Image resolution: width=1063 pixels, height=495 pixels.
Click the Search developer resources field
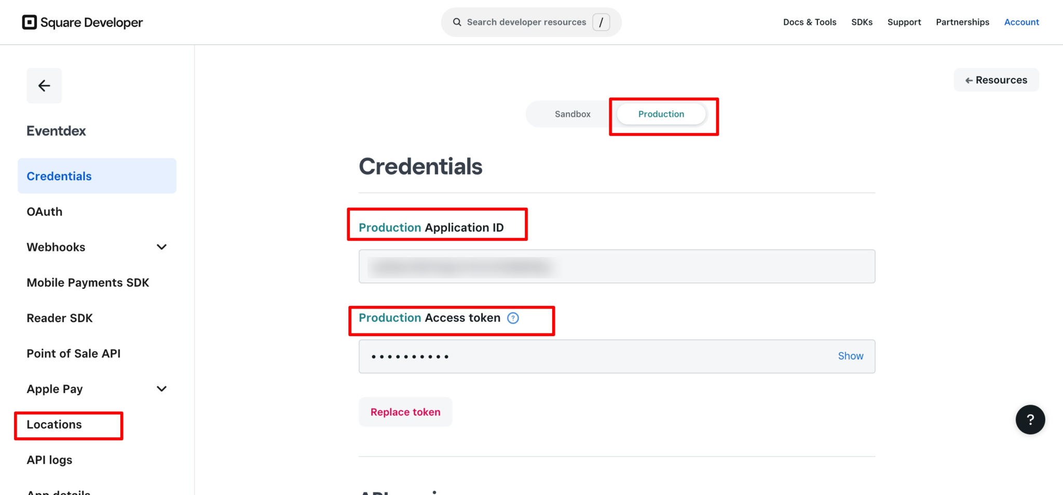(x=526, y=22)
